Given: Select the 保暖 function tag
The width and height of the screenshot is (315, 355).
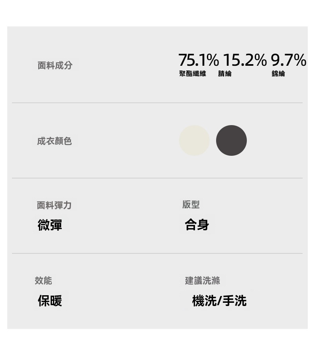Looking at the screenshot, I should tap(50, 301).
